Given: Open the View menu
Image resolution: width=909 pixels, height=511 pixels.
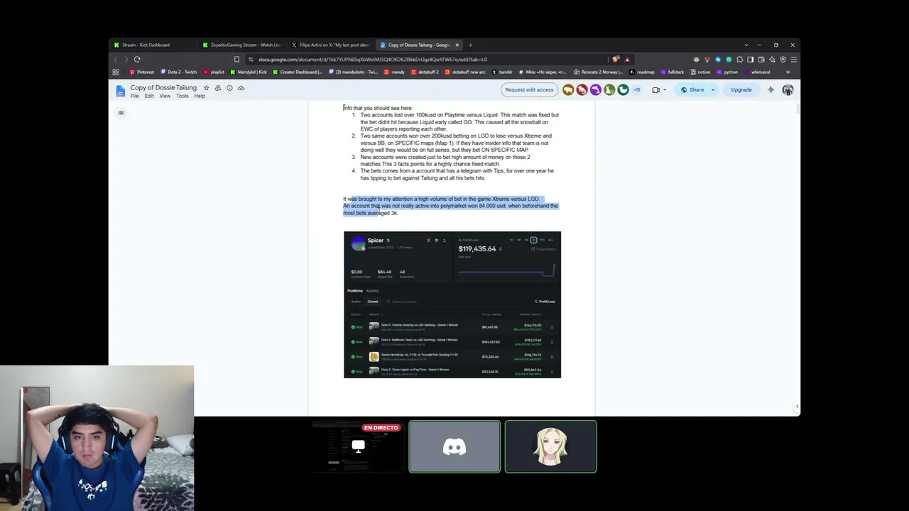Looking at the screenshot, I should tap(165, 97).
